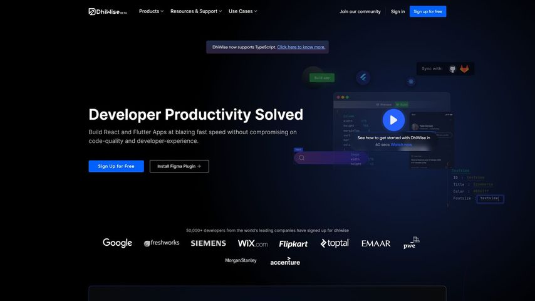The image size is (535, 301).
Task: Click the Developer Productivity Solved heading
Action: [196, 115]
